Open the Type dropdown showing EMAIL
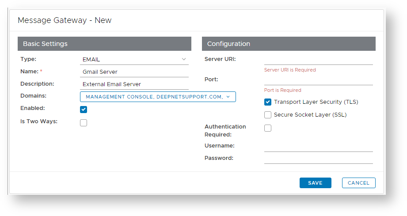This screenshot has width=407, height=216. coord(133,59)
